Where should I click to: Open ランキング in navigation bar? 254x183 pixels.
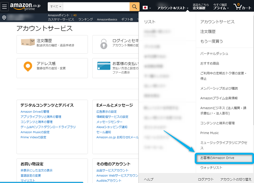pos(86,19)
